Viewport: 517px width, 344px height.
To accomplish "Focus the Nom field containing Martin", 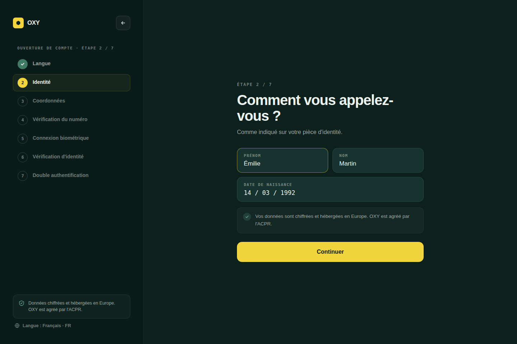I will [378, 161].
